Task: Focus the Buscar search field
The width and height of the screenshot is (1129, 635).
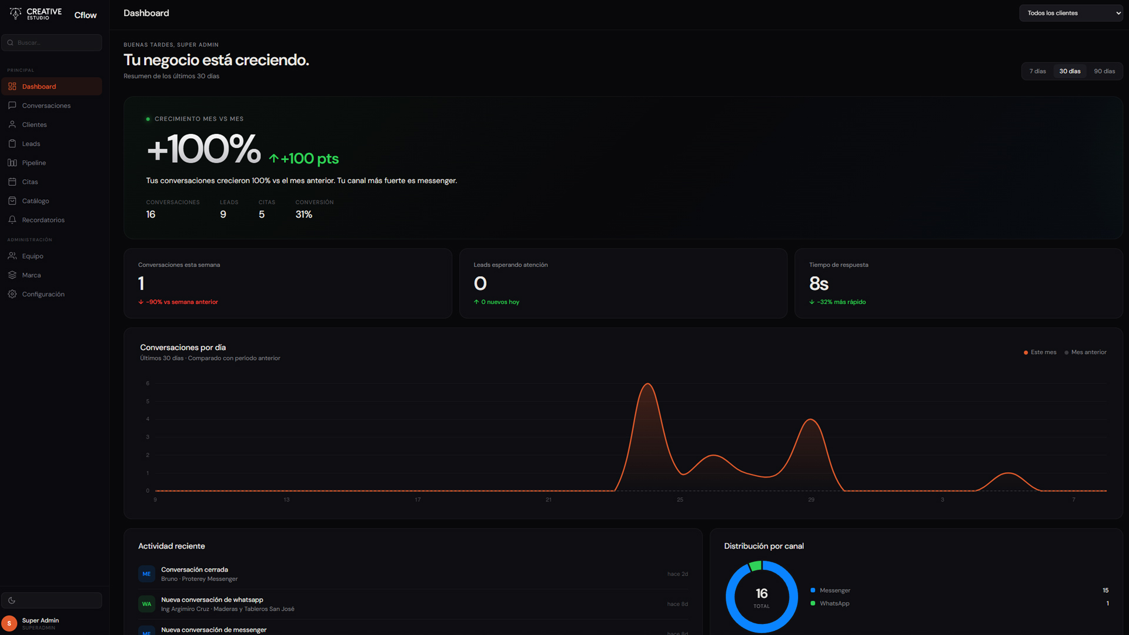Action: pyautogui.click(x=52, y=42)
